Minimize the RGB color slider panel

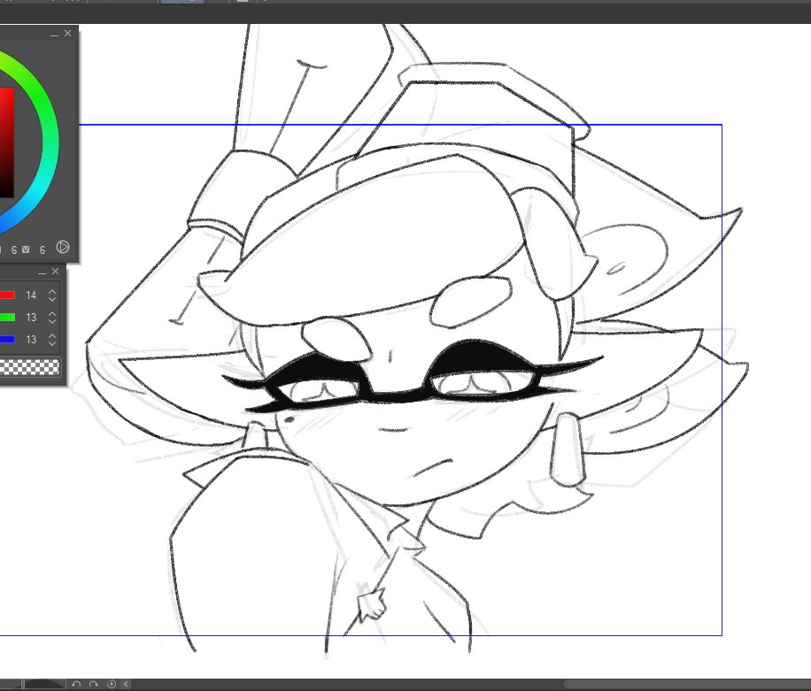pos(42,273)
